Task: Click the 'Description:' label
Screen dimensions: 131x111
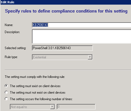Action: pos(12,32)
